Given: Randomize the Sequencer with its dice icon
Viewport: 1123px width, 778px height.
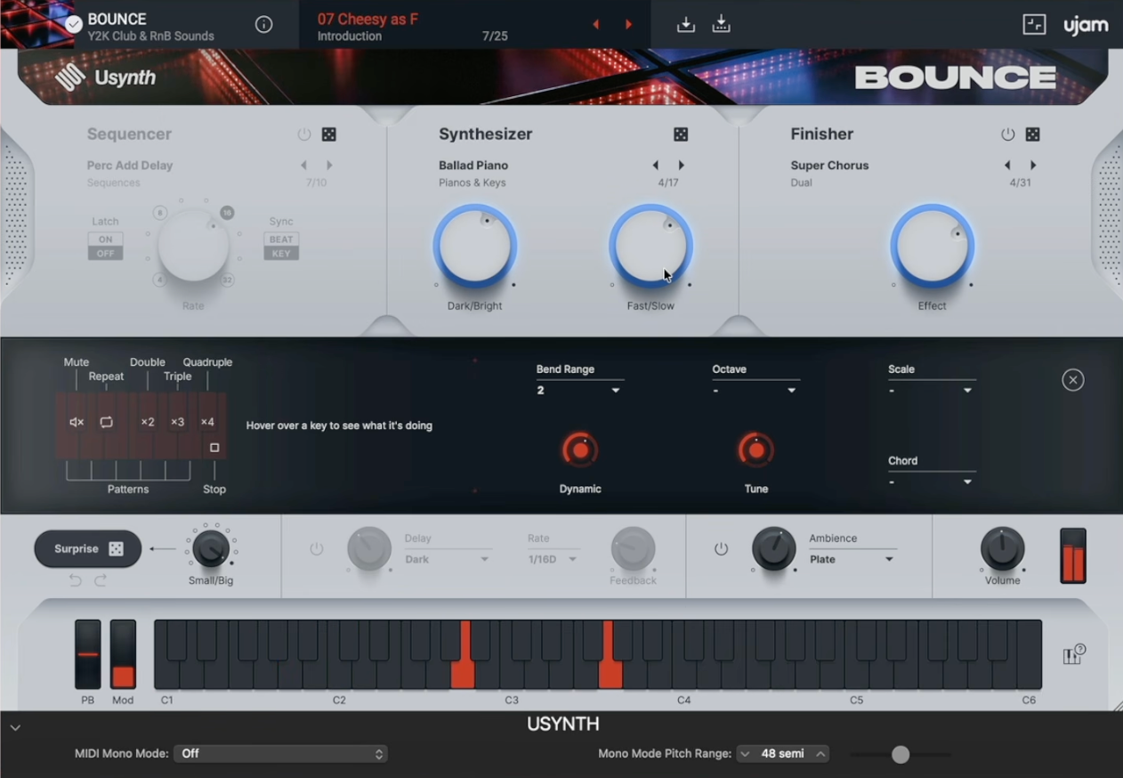Looking at the screenshot, I should [x=329, y=134].
